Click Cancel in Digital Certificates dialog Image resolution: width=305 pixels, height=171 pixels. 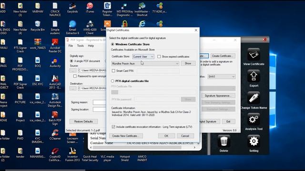coord(185,136)
